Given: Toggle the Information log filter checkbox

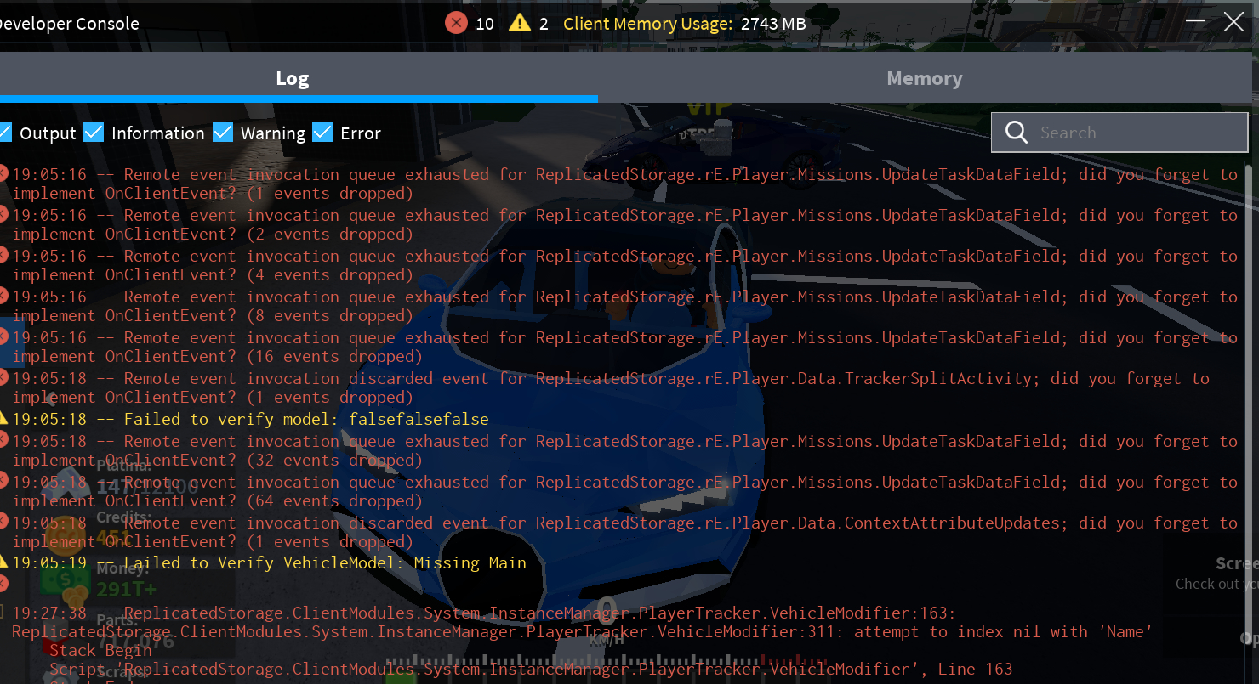Looking at the screenshot, I should click(94, 133).
